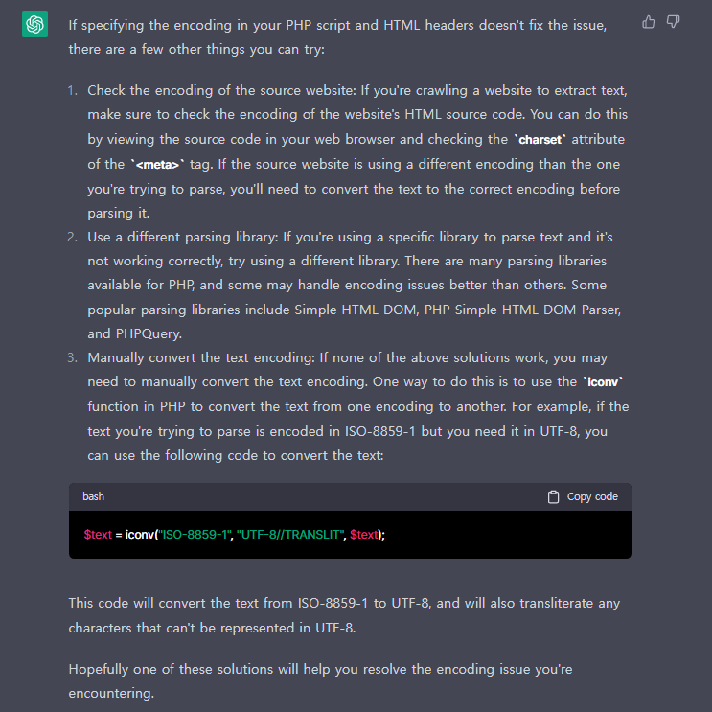
Task: Click the inline iconv function name in list
Action: (603, 382)
